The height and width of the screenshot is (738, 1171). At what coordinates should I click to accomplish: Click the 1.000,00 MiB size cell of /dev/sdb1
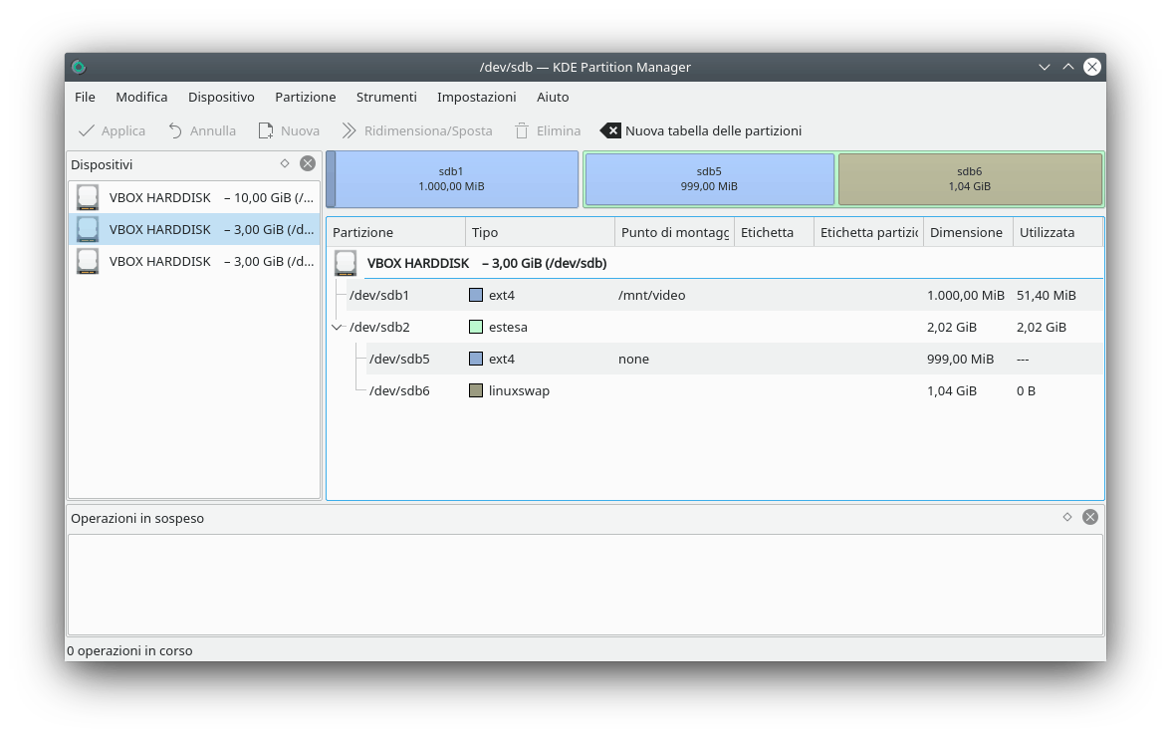click(x=966, y=295)
